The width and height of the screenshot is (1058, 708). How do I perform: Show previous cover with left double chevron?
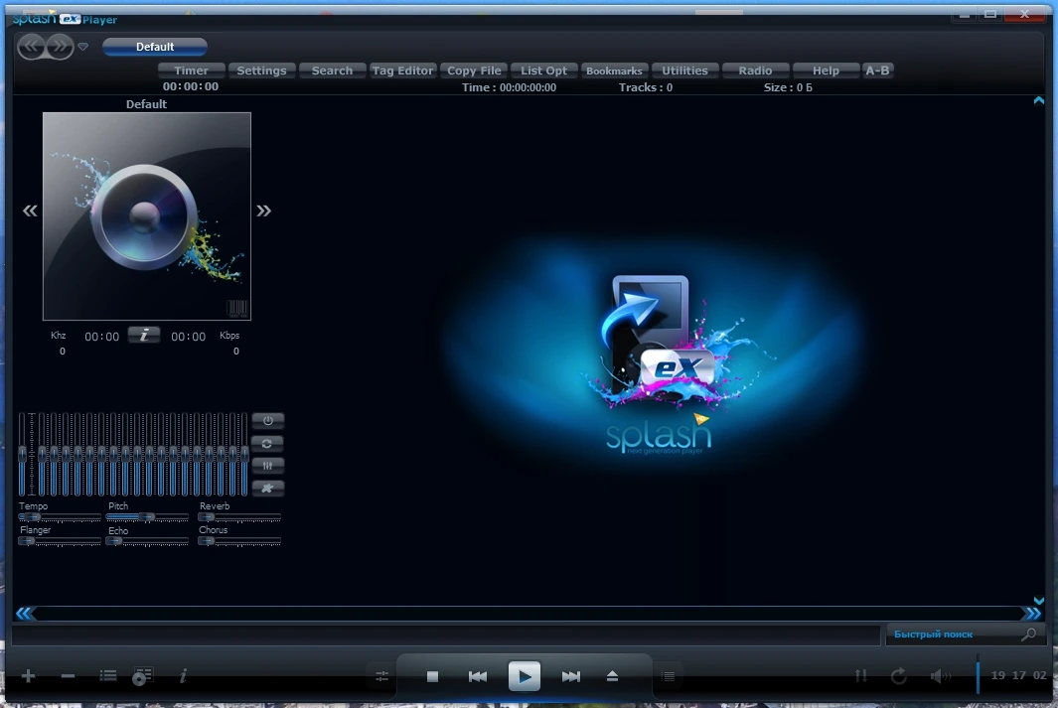coord(30,212)
